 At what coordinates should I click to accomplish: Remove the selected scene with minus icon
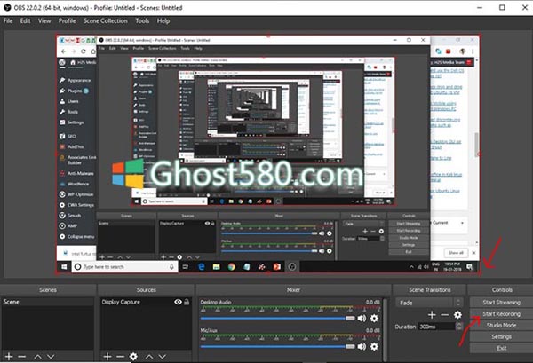[x=21, y=357]
